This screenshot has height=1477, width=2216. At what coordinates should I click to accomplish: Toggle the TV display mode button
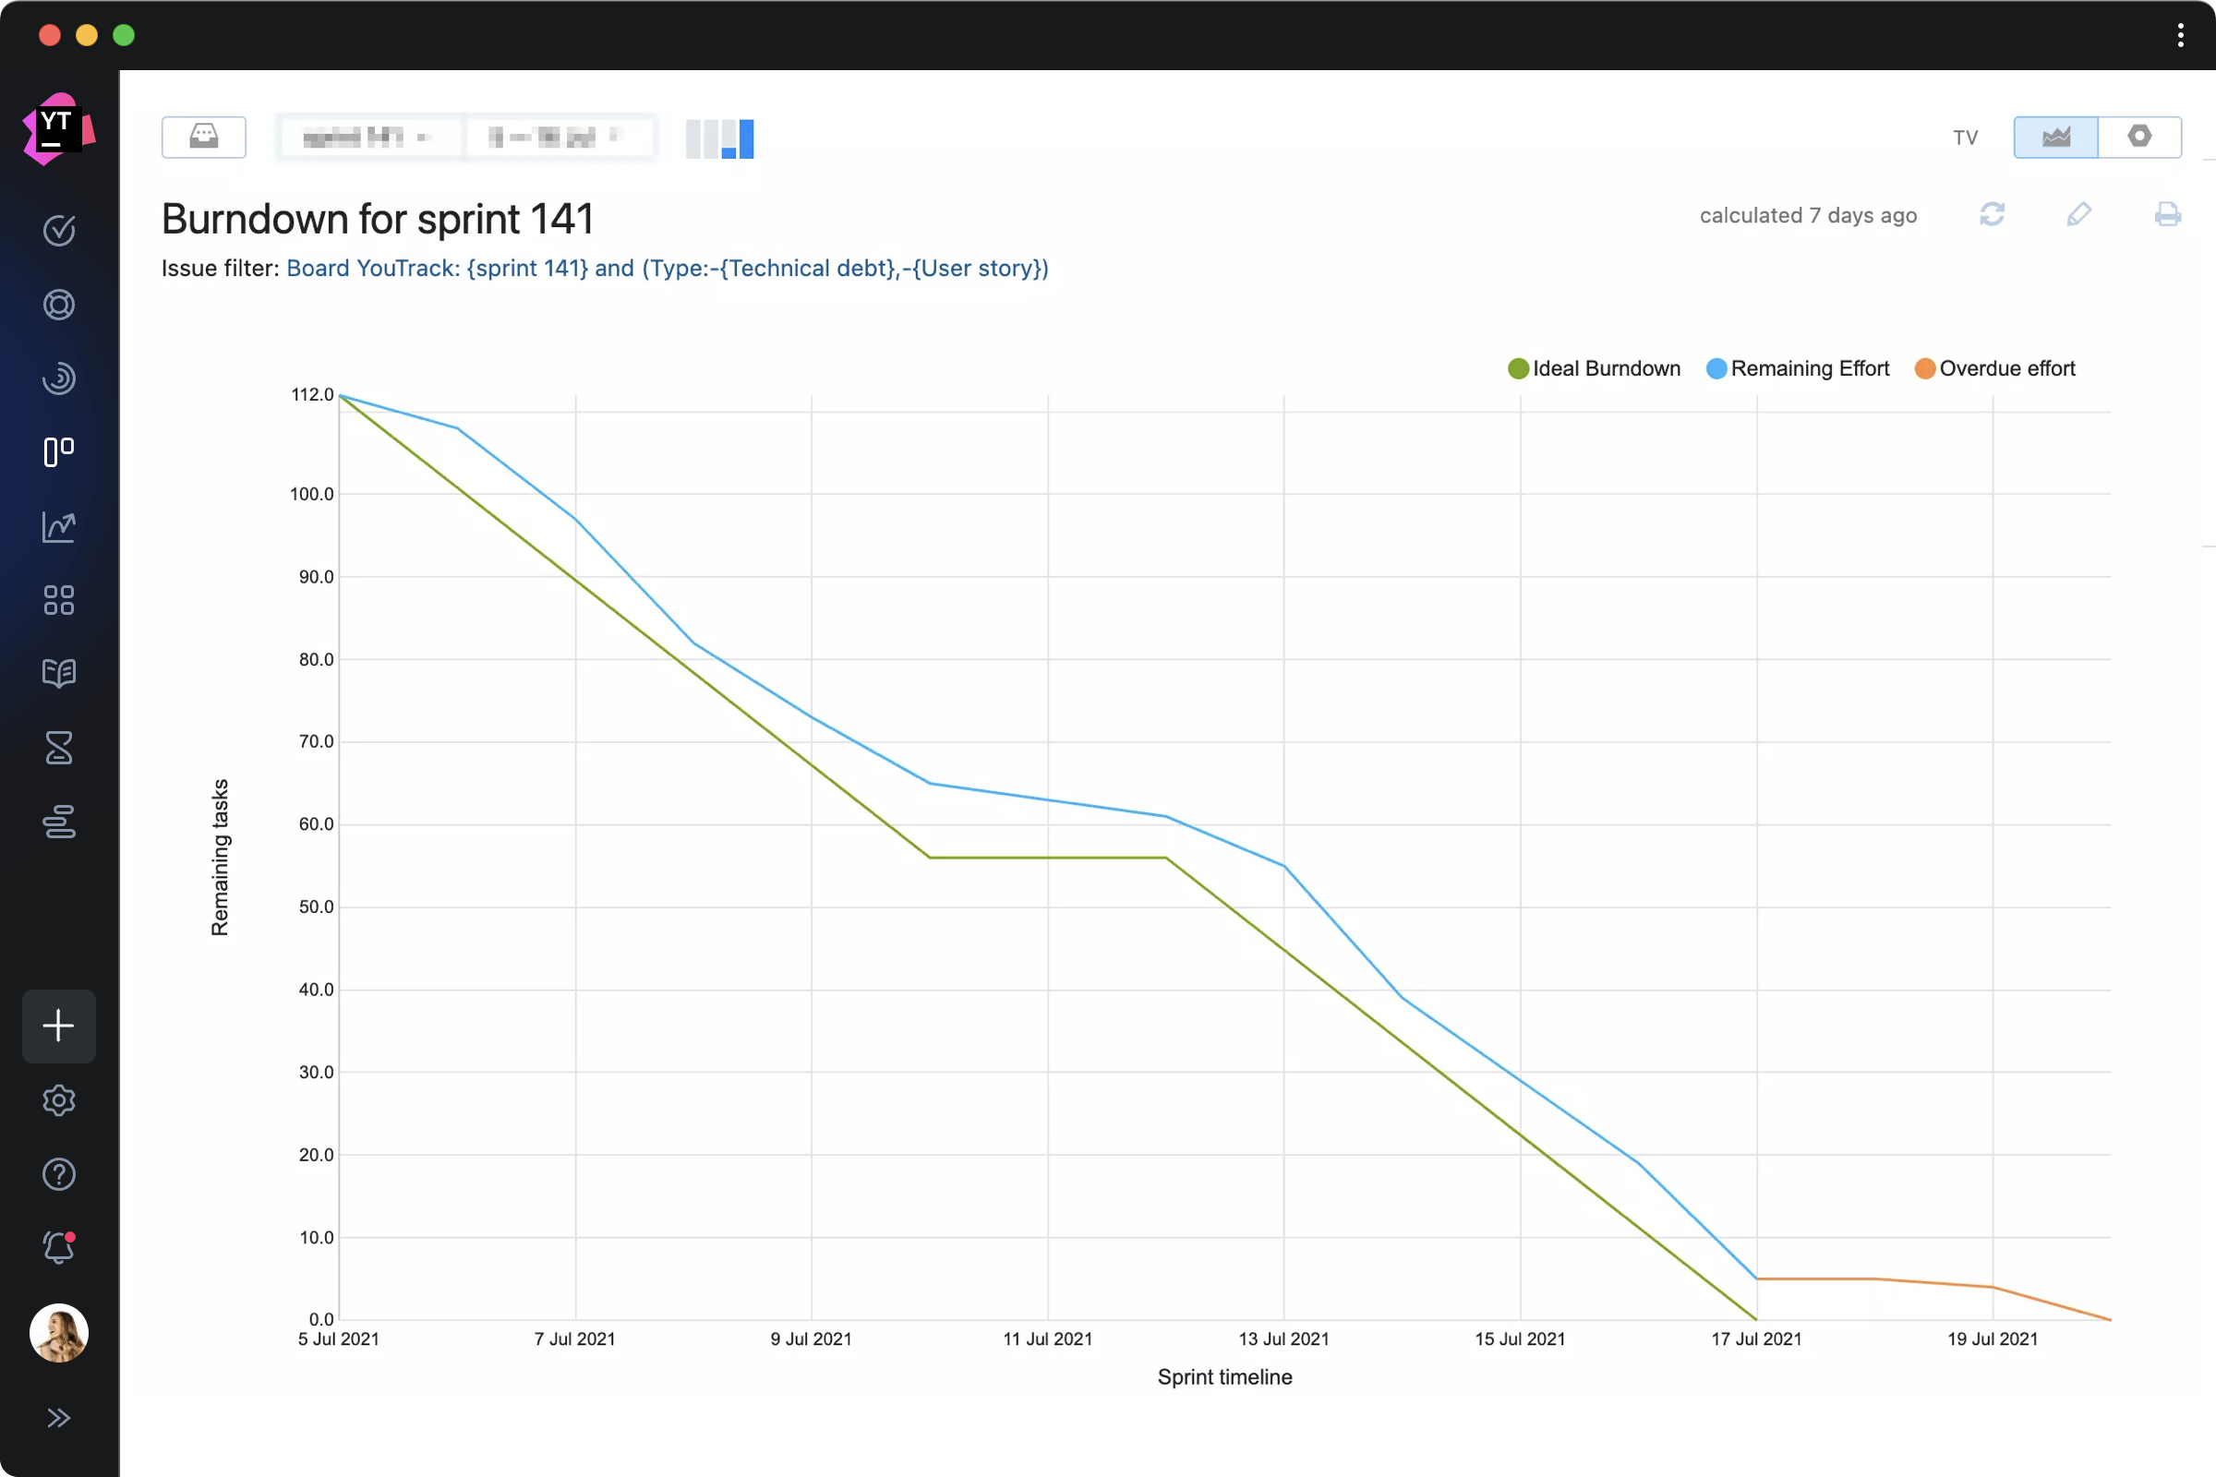point(1966,138)
